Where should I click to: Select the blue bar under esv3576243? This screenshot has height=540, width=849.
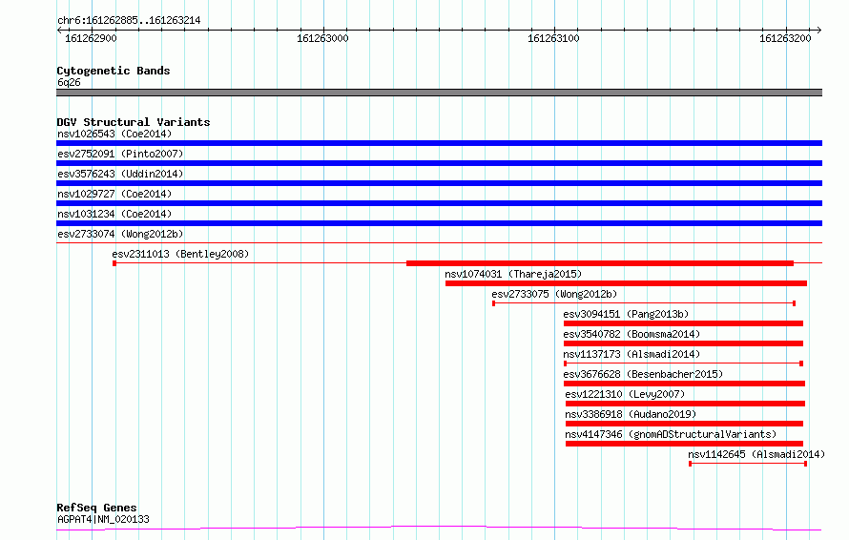(439, 183)
